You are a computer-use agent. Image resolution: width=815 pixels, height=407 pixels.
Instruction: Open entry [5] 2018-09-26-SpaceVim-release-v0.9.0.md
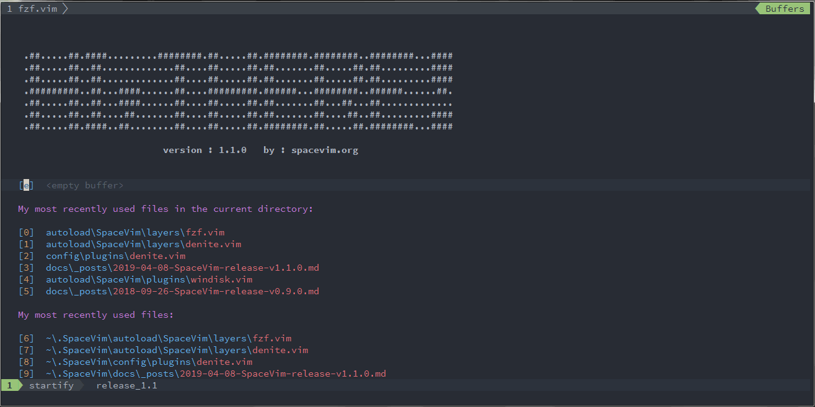point(169,291)
